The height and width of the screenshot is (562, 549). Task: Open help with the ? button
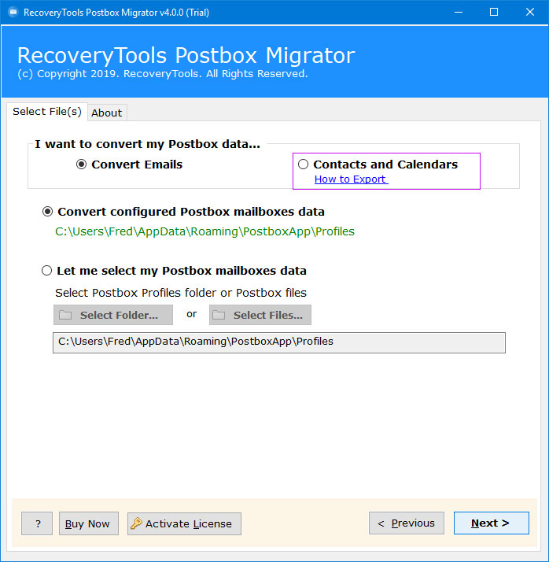tap(37, 523)
